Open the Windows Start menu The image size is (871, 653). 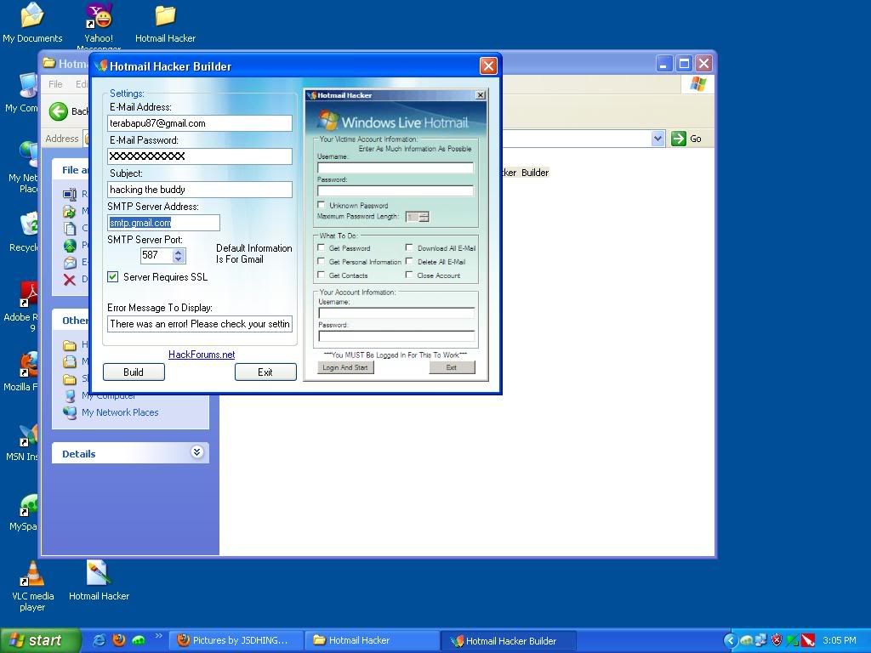[x=39, y=640]
